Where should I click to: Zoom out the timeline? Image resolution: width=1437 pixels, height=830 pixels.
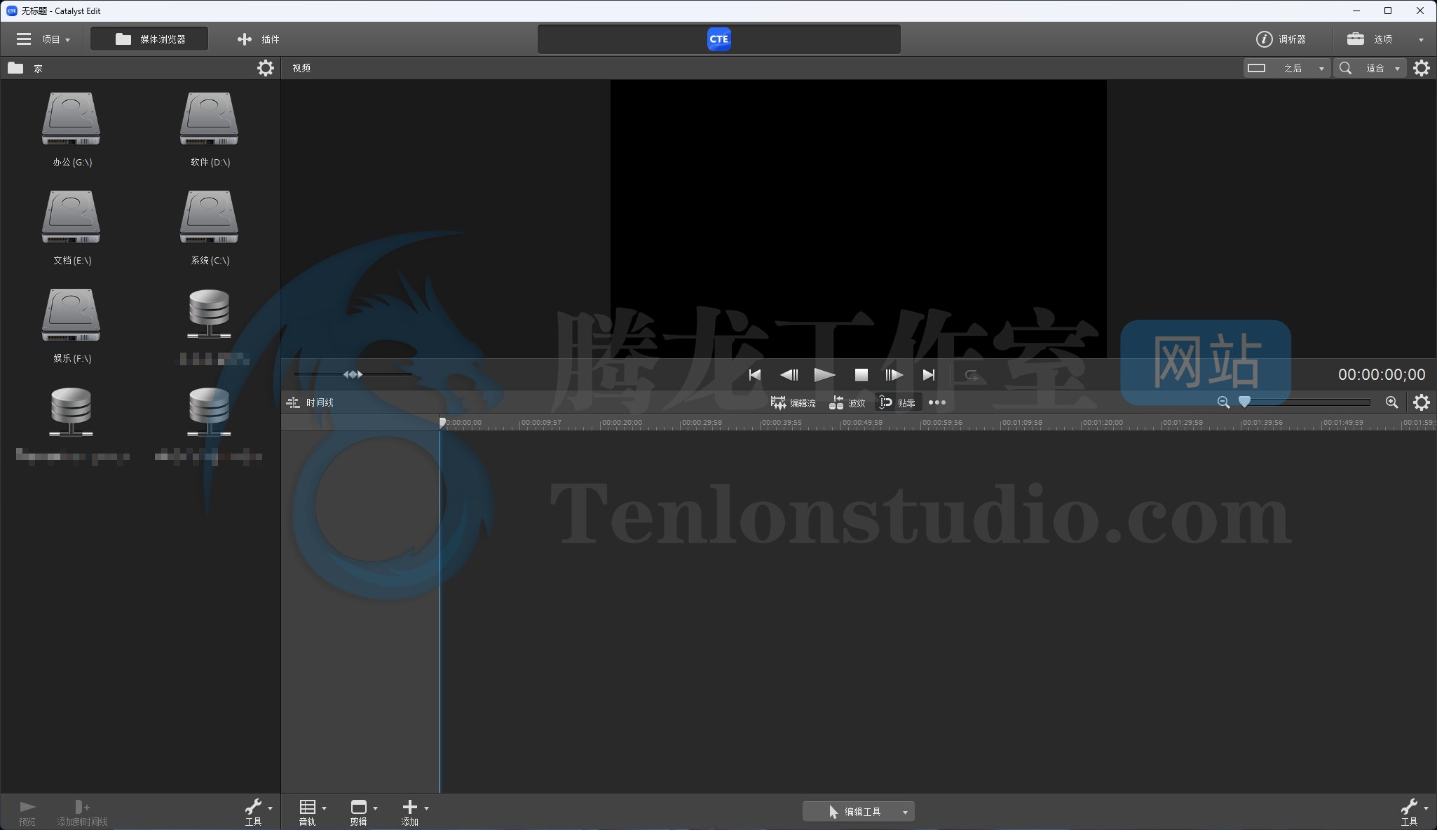pyautogui.click(x=1223, y=402)
